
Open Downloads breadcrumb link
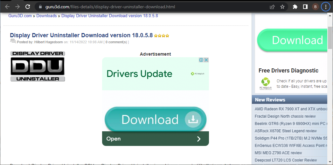coord(46,16)
